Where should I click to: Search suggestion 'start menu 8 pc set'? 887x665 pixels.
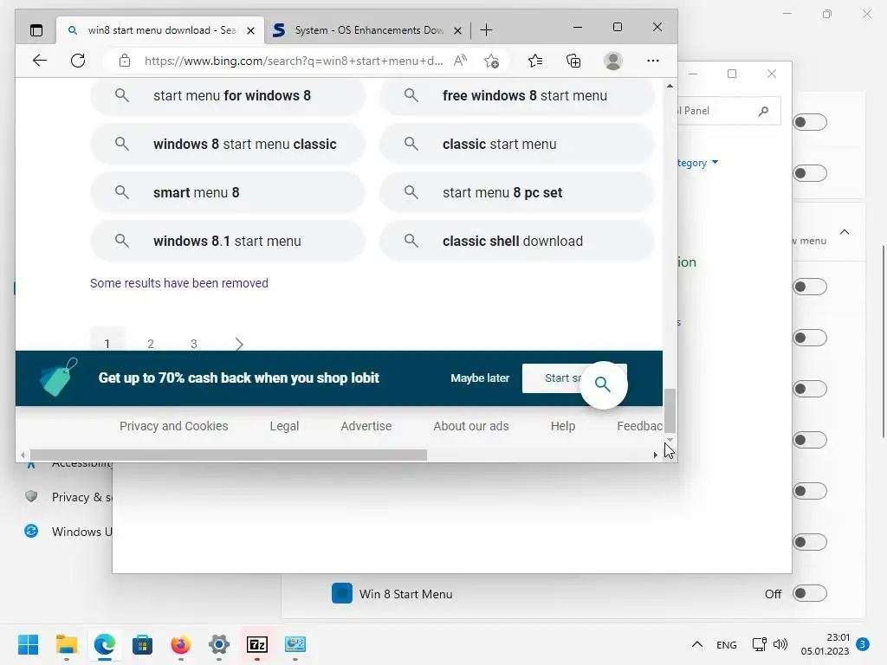[x=517, y=192]
